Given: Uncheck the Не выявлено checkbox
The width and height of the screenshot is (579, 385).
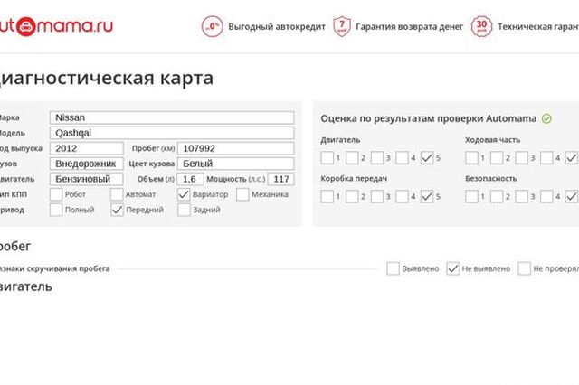Looking at the screenshot, I should point(453,268).
